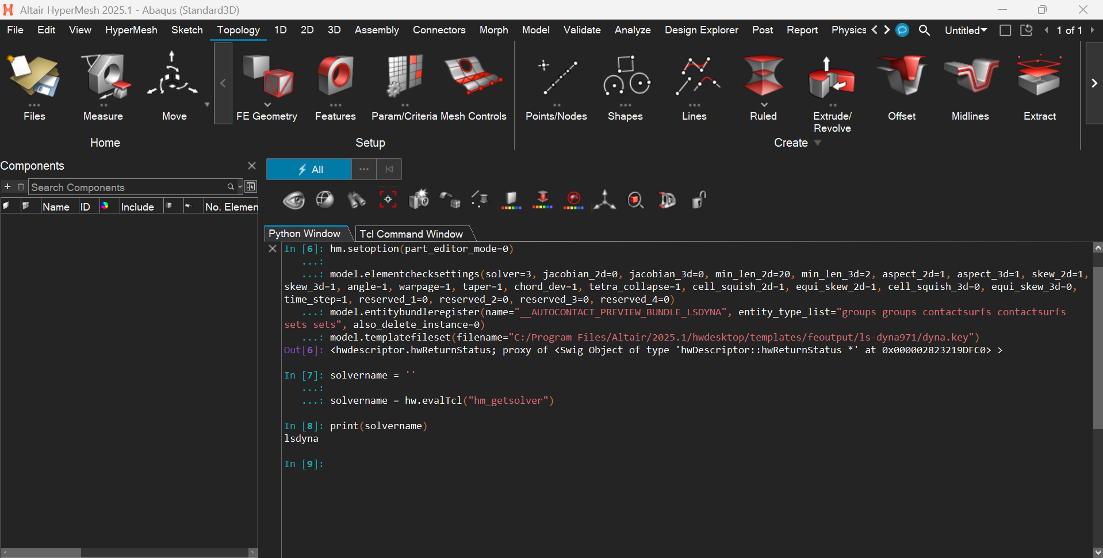The width and height of the screenshot is (1103, 558).
Task: Click the magnifier cube zoom icon
Action: tap(635, 200)
